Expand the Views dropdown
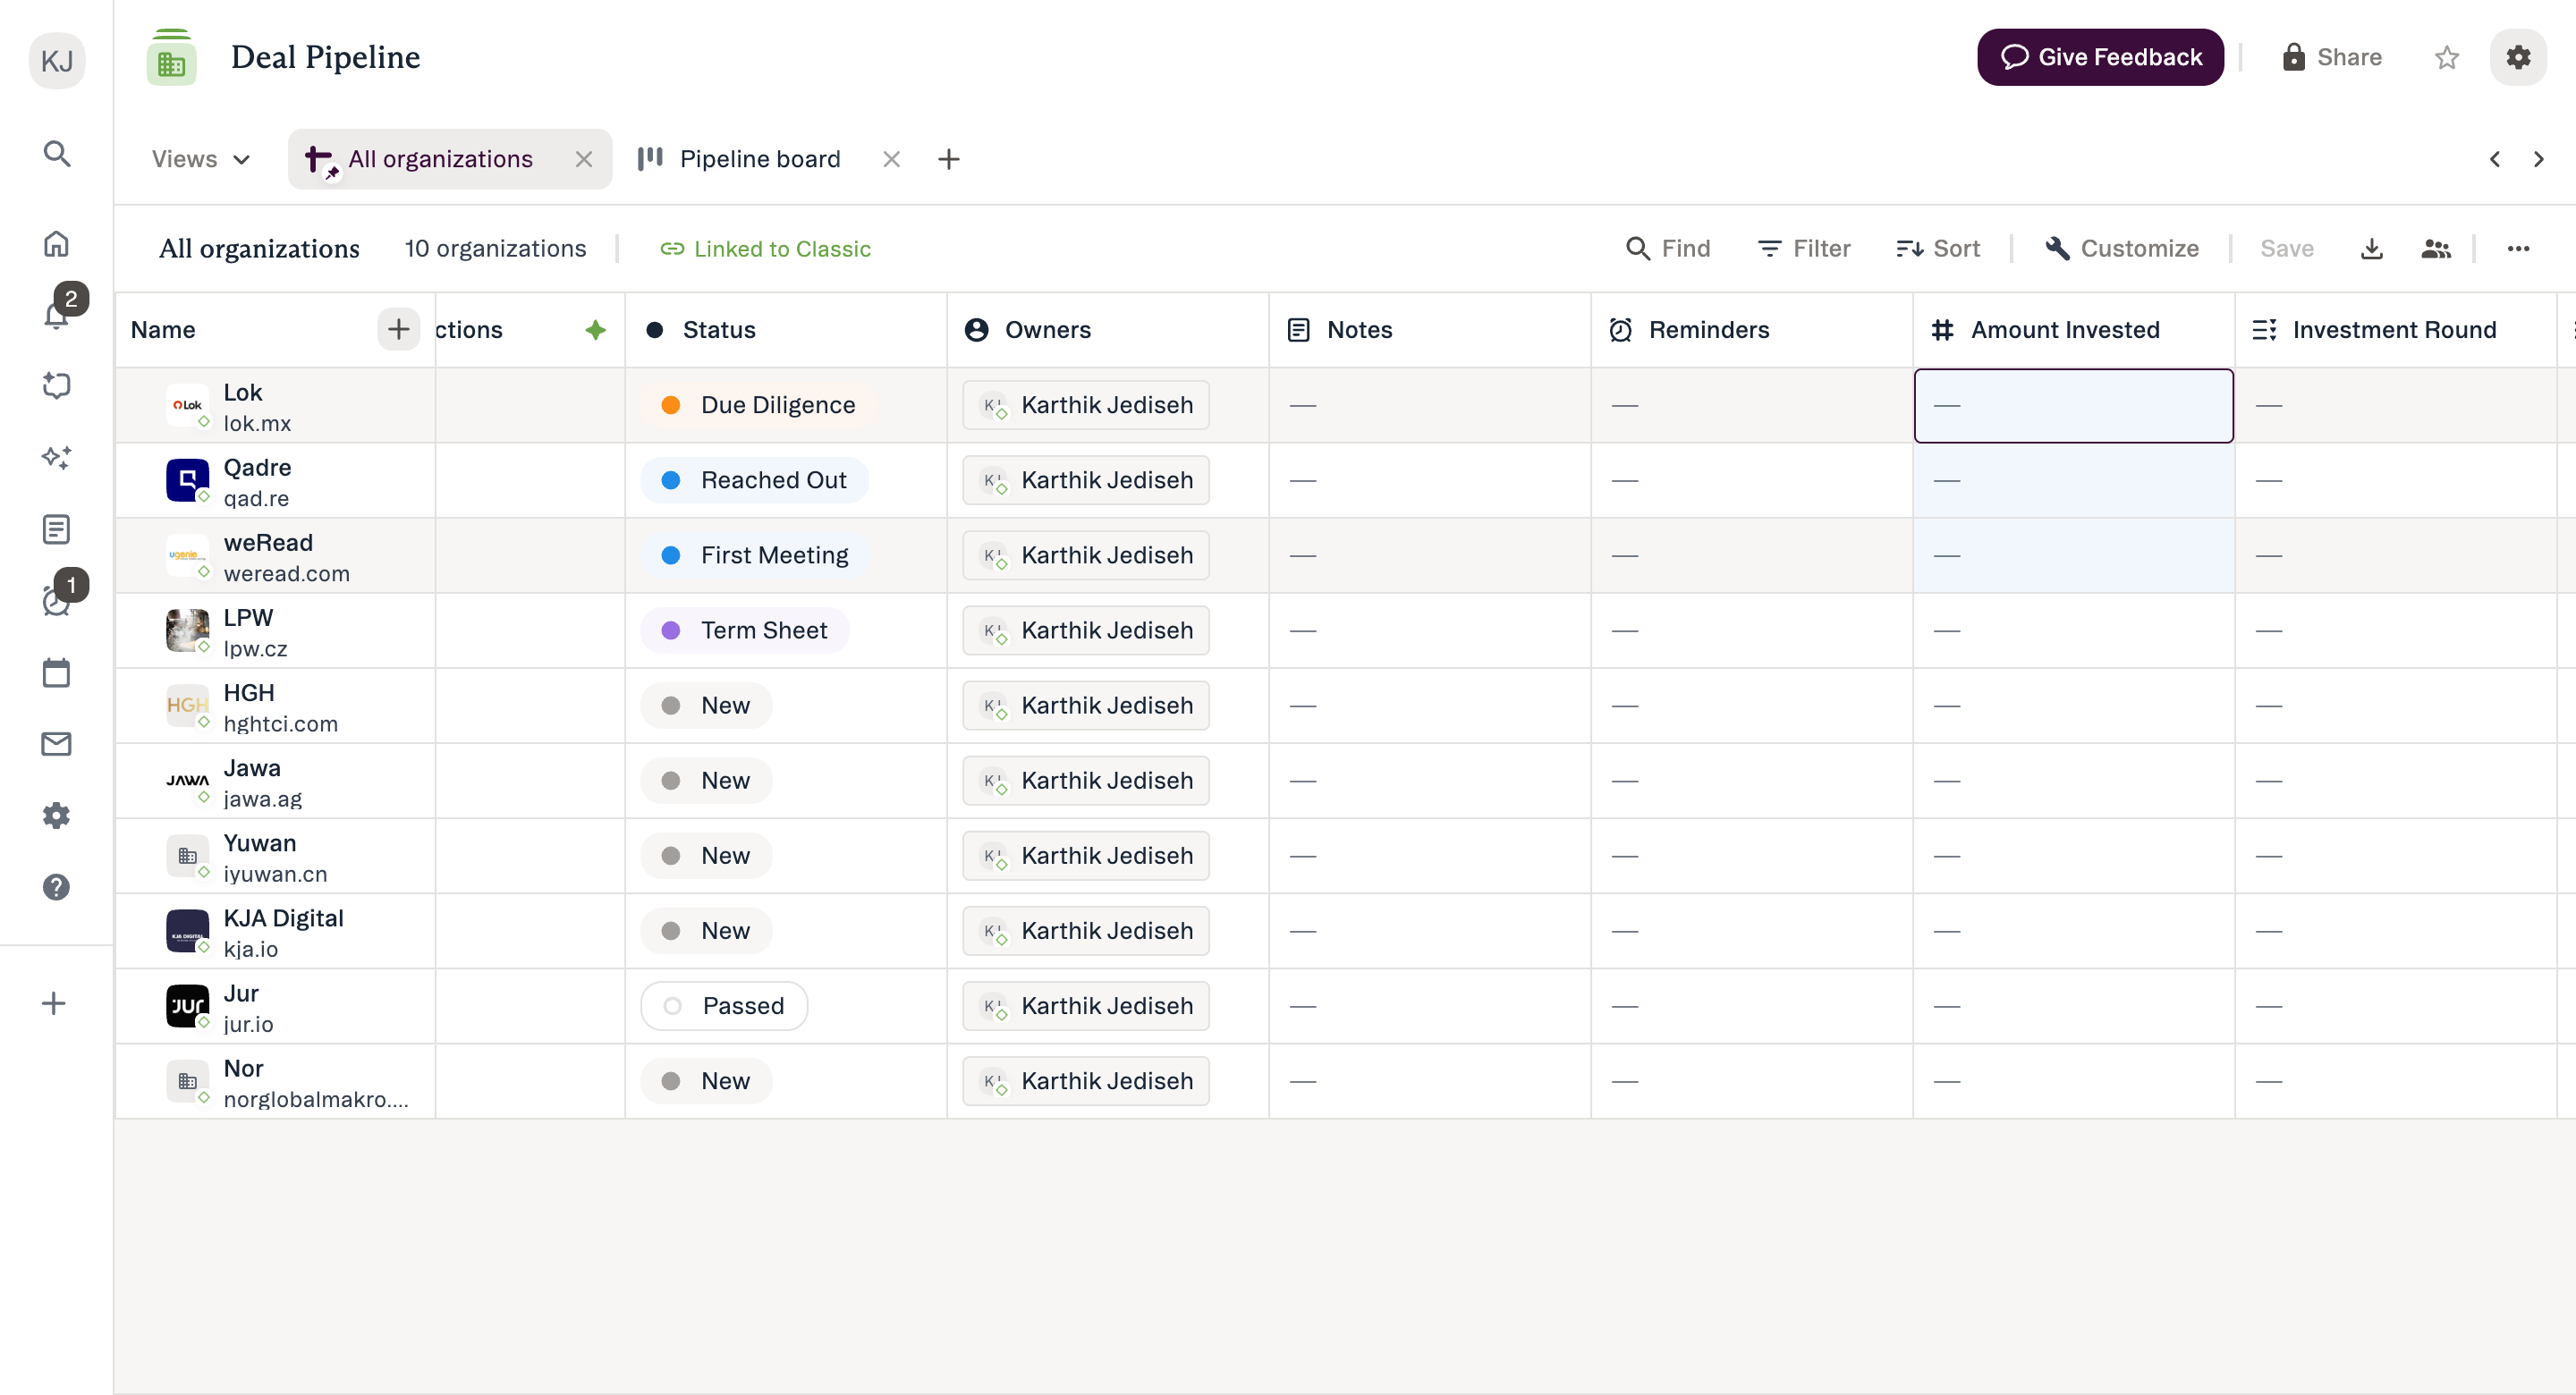2576x1395 pixels. (x=200, y=159)
